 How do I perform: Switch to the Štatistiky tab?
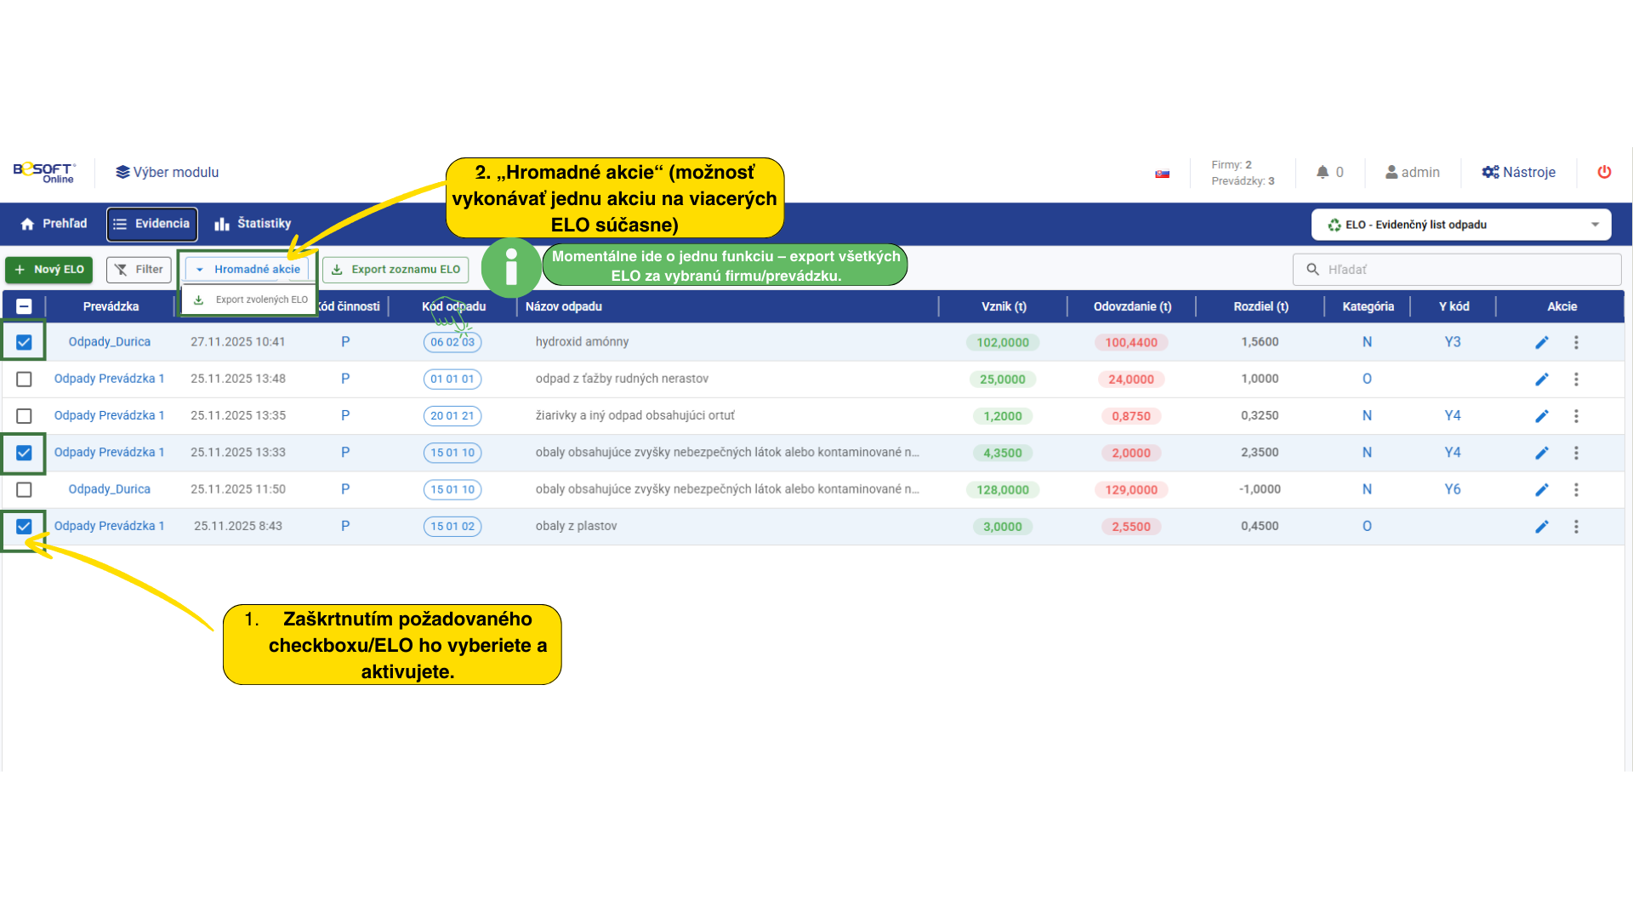pos(253,224)
